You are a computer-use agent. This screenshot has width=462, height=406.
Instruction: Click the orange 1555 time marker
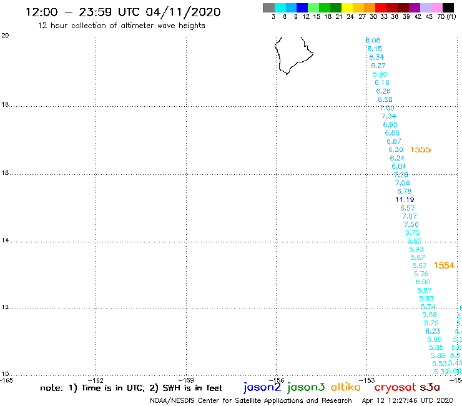(421, 150)
